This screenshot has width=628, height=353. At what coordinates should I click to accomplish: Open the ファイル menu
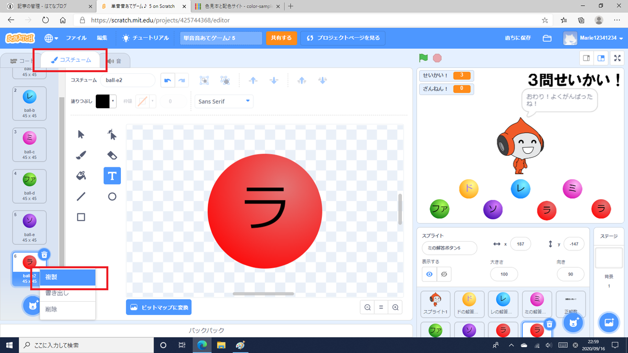point(76,38)
